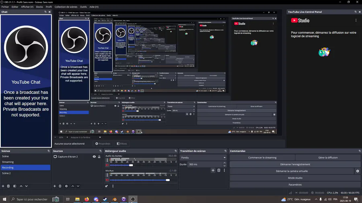Image resolution: width=362 pixels, height=203 pixels.
Task: Open the Collection de scènes menu
Action: coord(66,7)
